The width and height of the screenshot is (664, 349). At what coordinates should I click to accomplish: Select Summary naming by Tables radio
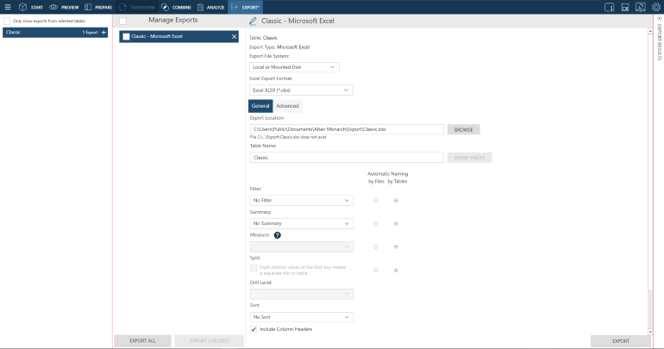[x=396, y=223]
